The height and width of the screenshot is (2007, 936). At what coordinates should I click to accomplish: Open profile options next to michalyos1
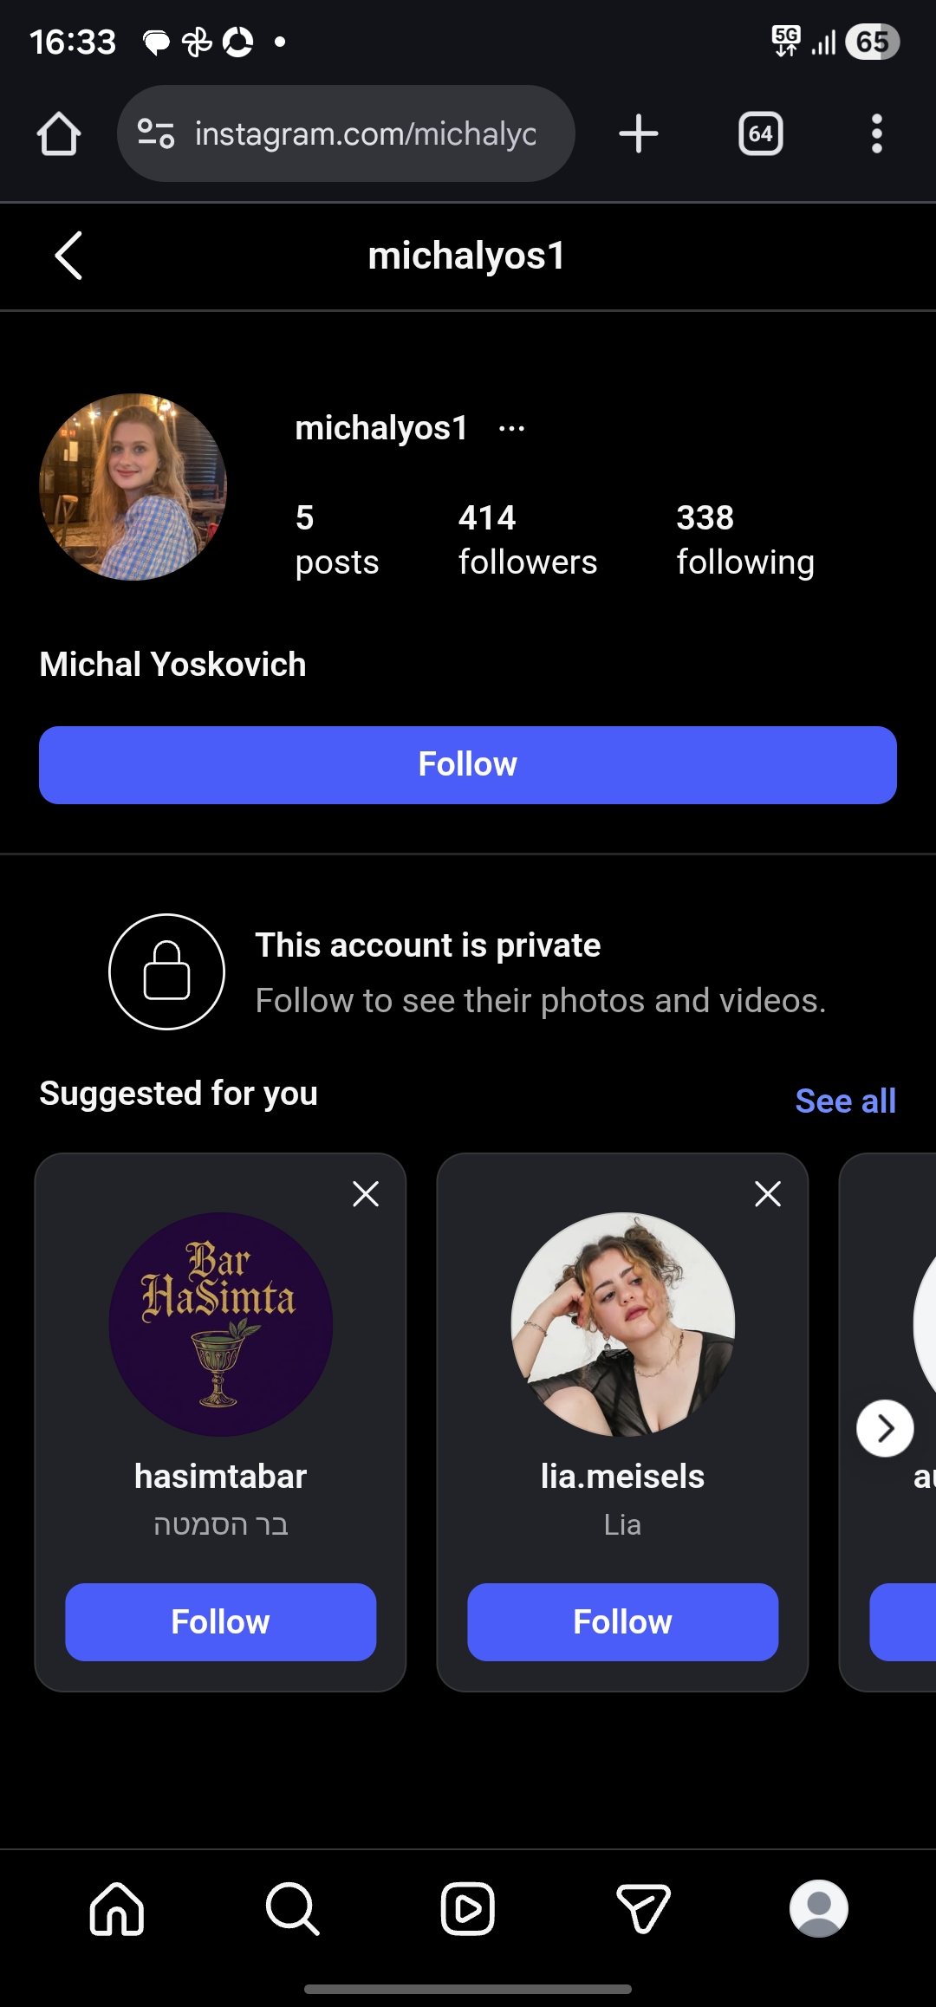point(511,429)
